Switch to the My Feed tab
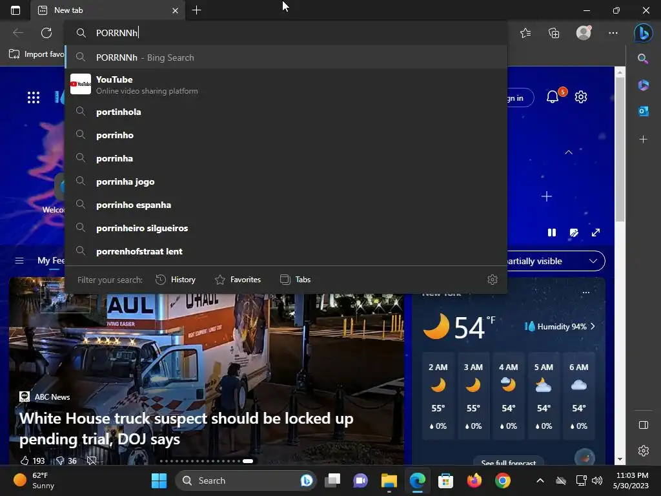The width and height of the screenshot is (661, 496). [x=51, y=261]
